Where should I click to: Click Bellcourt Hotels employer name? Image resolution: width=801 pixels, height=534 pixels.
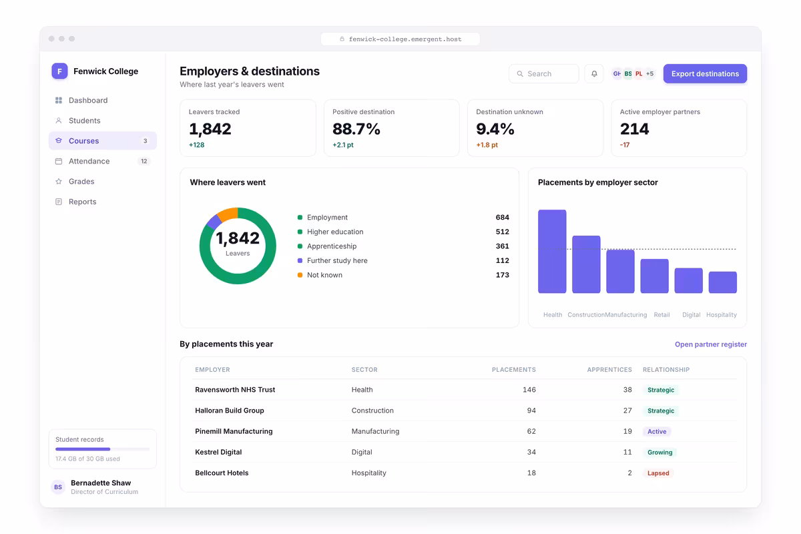[x=222, y=473]
